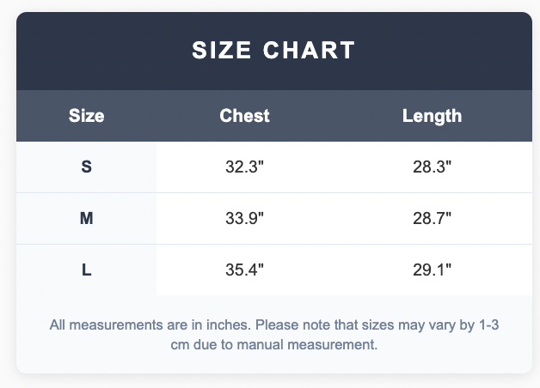Click the 29.1" length value

[x=432, y=270]
